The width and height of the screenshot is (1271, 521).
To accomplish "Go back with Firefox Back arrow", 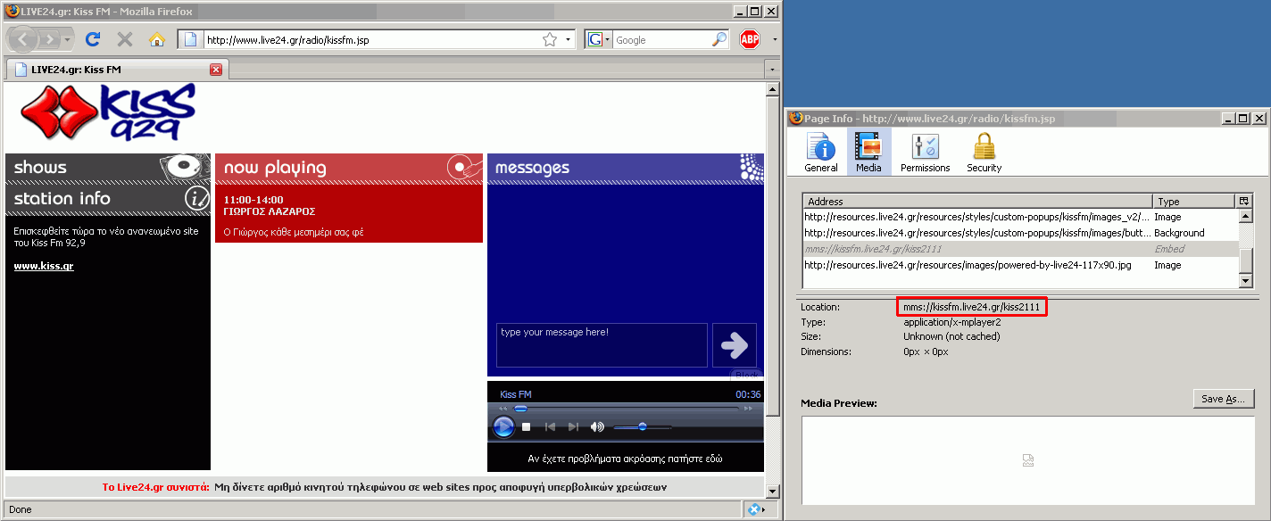I will (23, 39).
